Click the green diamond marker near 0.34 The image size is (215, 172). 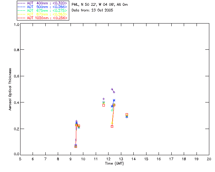click(x=112, y=110)
